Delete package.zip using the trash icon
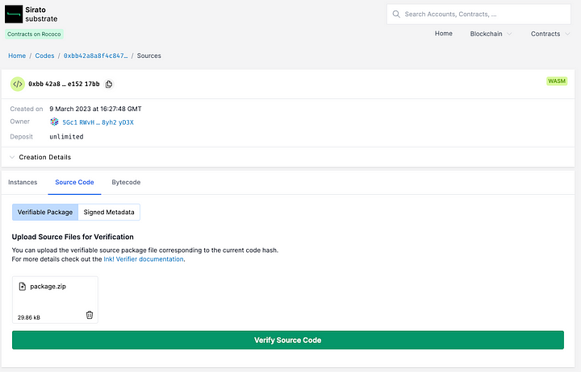This screenshot has width=581, height=372. click(x=90, y=316)
